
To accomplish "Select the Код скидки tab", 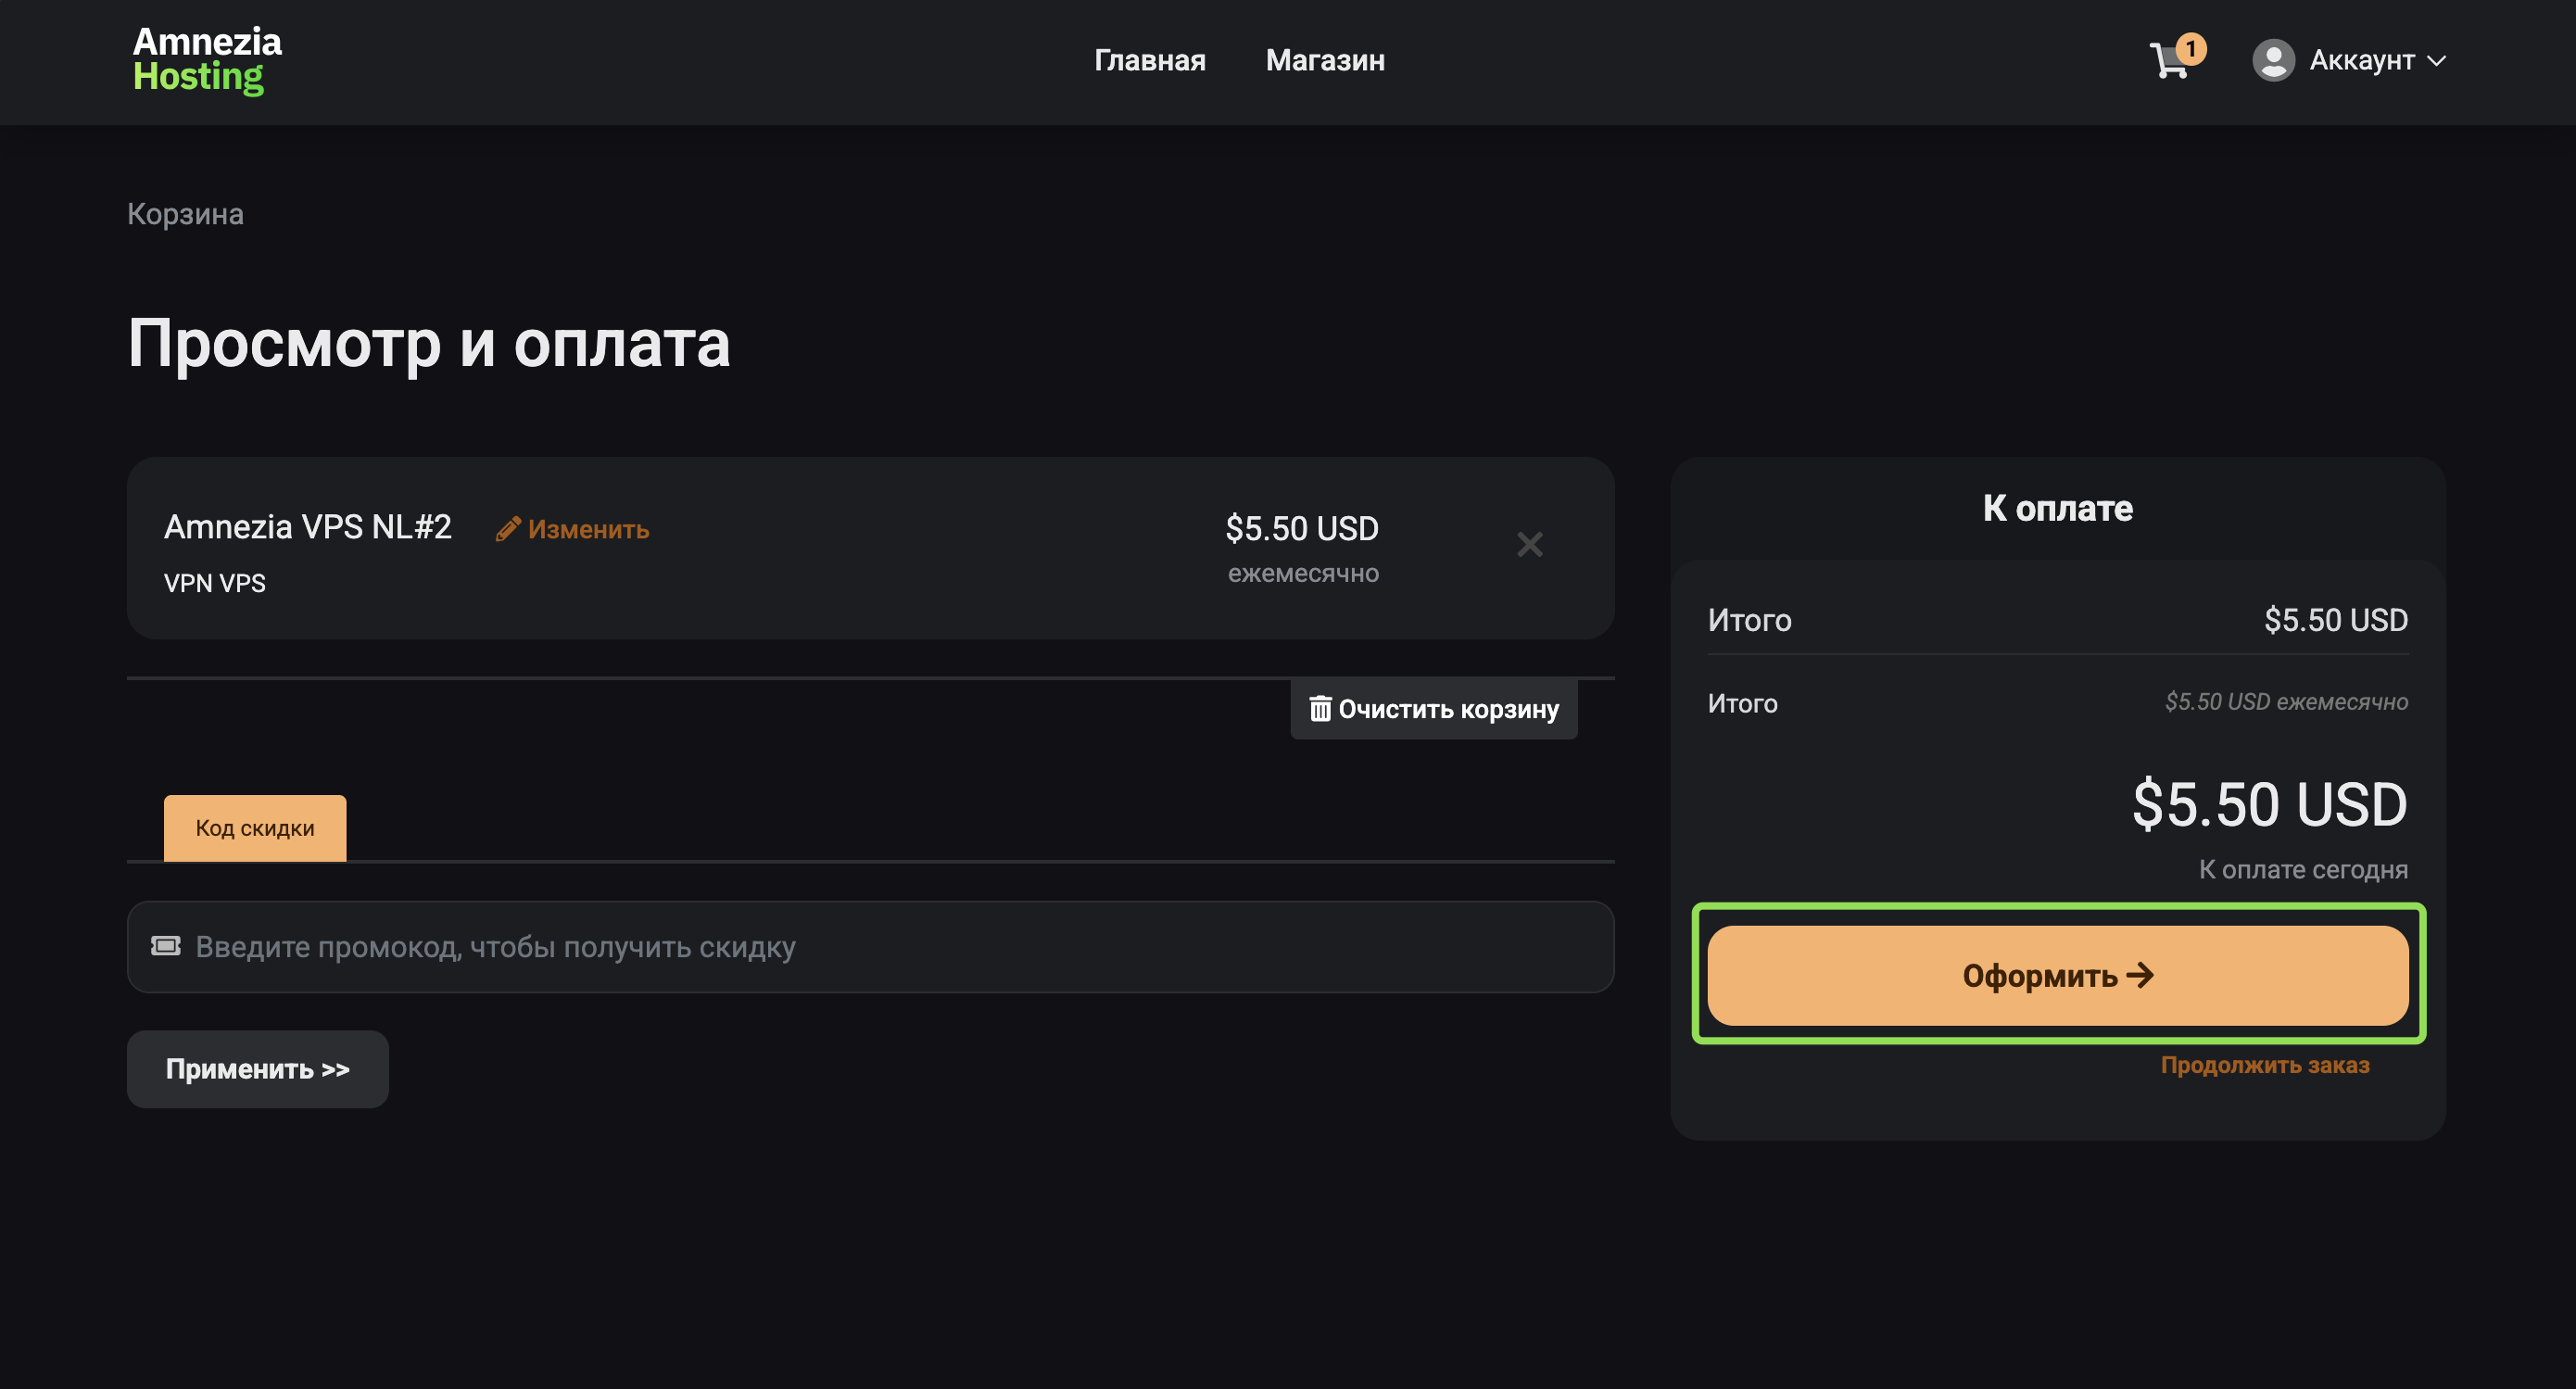I will pos(255,828).
